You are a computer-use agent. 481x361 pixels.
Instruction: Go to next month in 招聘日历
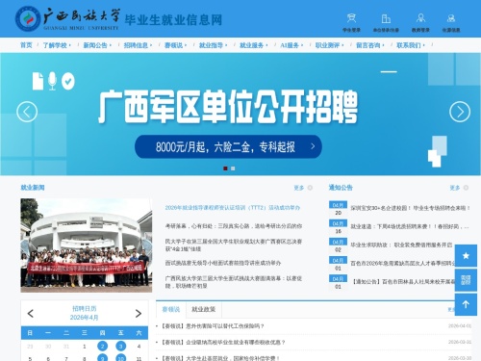(139, 314)
